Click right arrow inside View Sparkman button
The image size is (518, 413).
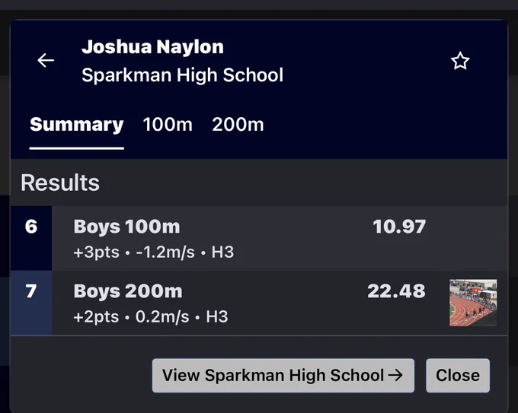tap(395, 375)
